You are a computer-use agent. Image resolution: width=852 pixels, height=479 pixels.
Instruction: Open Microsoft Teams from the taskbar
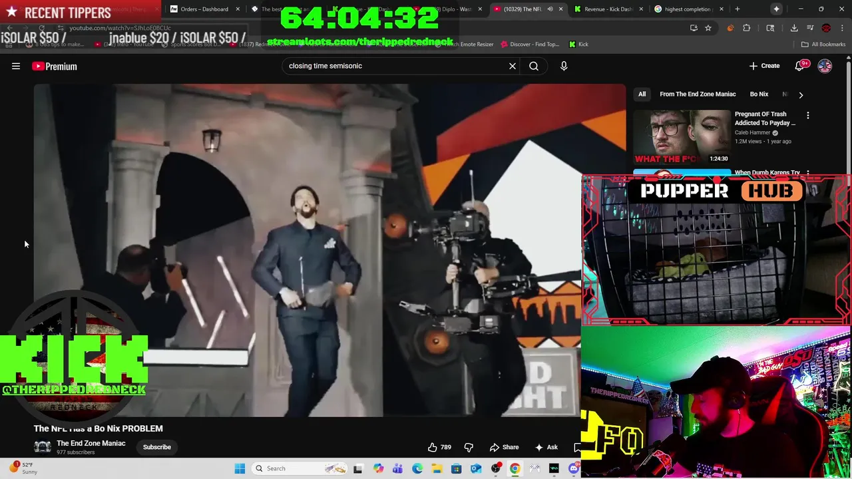pyautogui.click(x=397, y=468)
